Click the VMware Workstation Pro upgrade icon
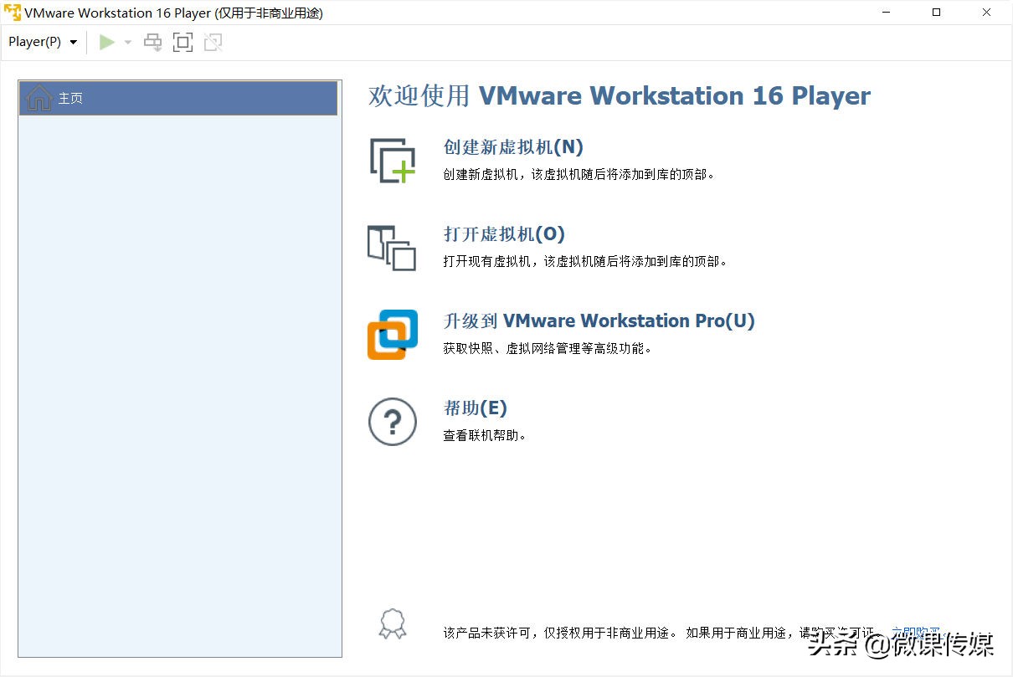This screenshot has width=1013, height=677. coord(391,334)
